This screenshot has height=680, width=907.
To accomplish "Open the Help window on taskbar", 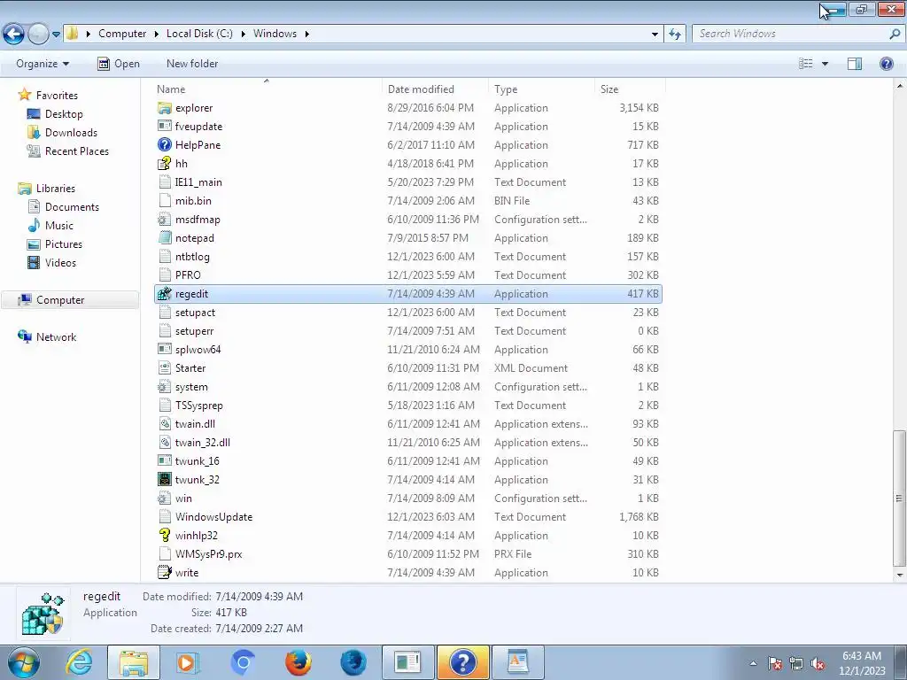I will click(x=462, y=662).
